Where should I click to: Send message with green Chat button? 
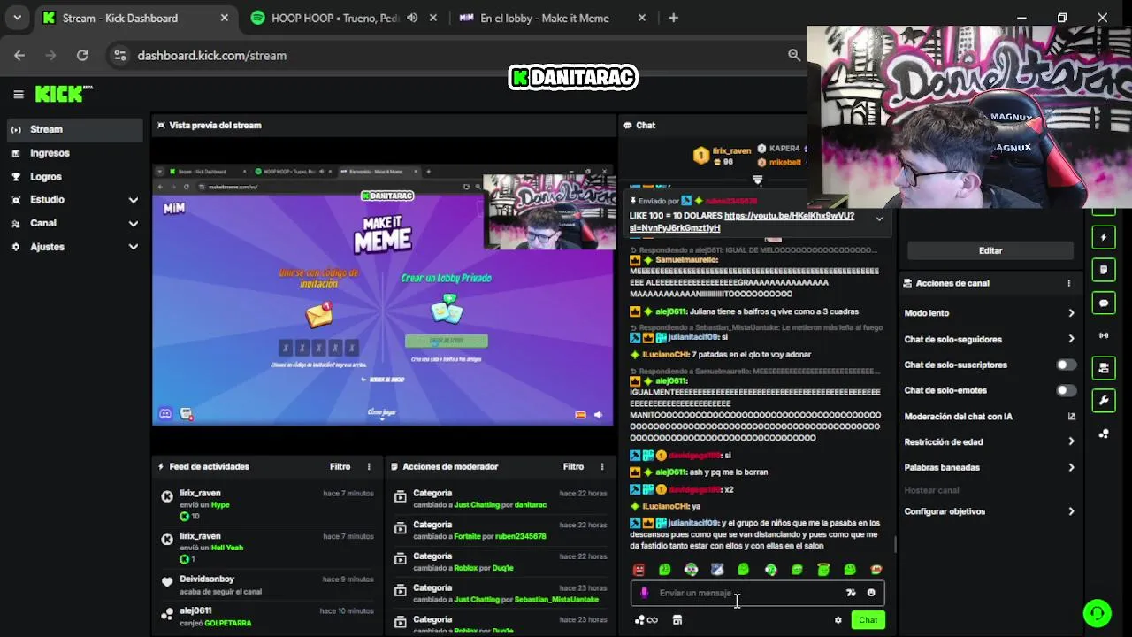point(868,620)
